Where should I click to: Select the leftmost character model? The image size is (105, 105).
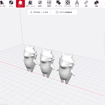click(30, 58)
